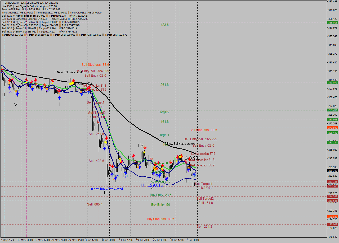Select the green 365.019 price level tag
The image size is (339, 243).
(332, 23)
